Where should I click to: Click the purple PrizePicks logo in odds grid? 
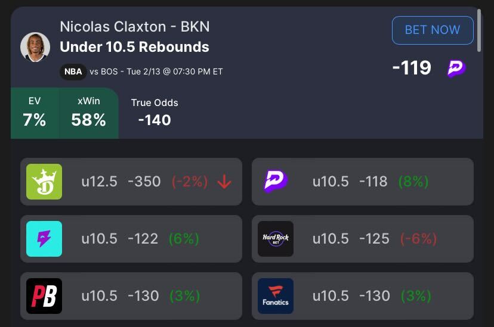(276, 182)
